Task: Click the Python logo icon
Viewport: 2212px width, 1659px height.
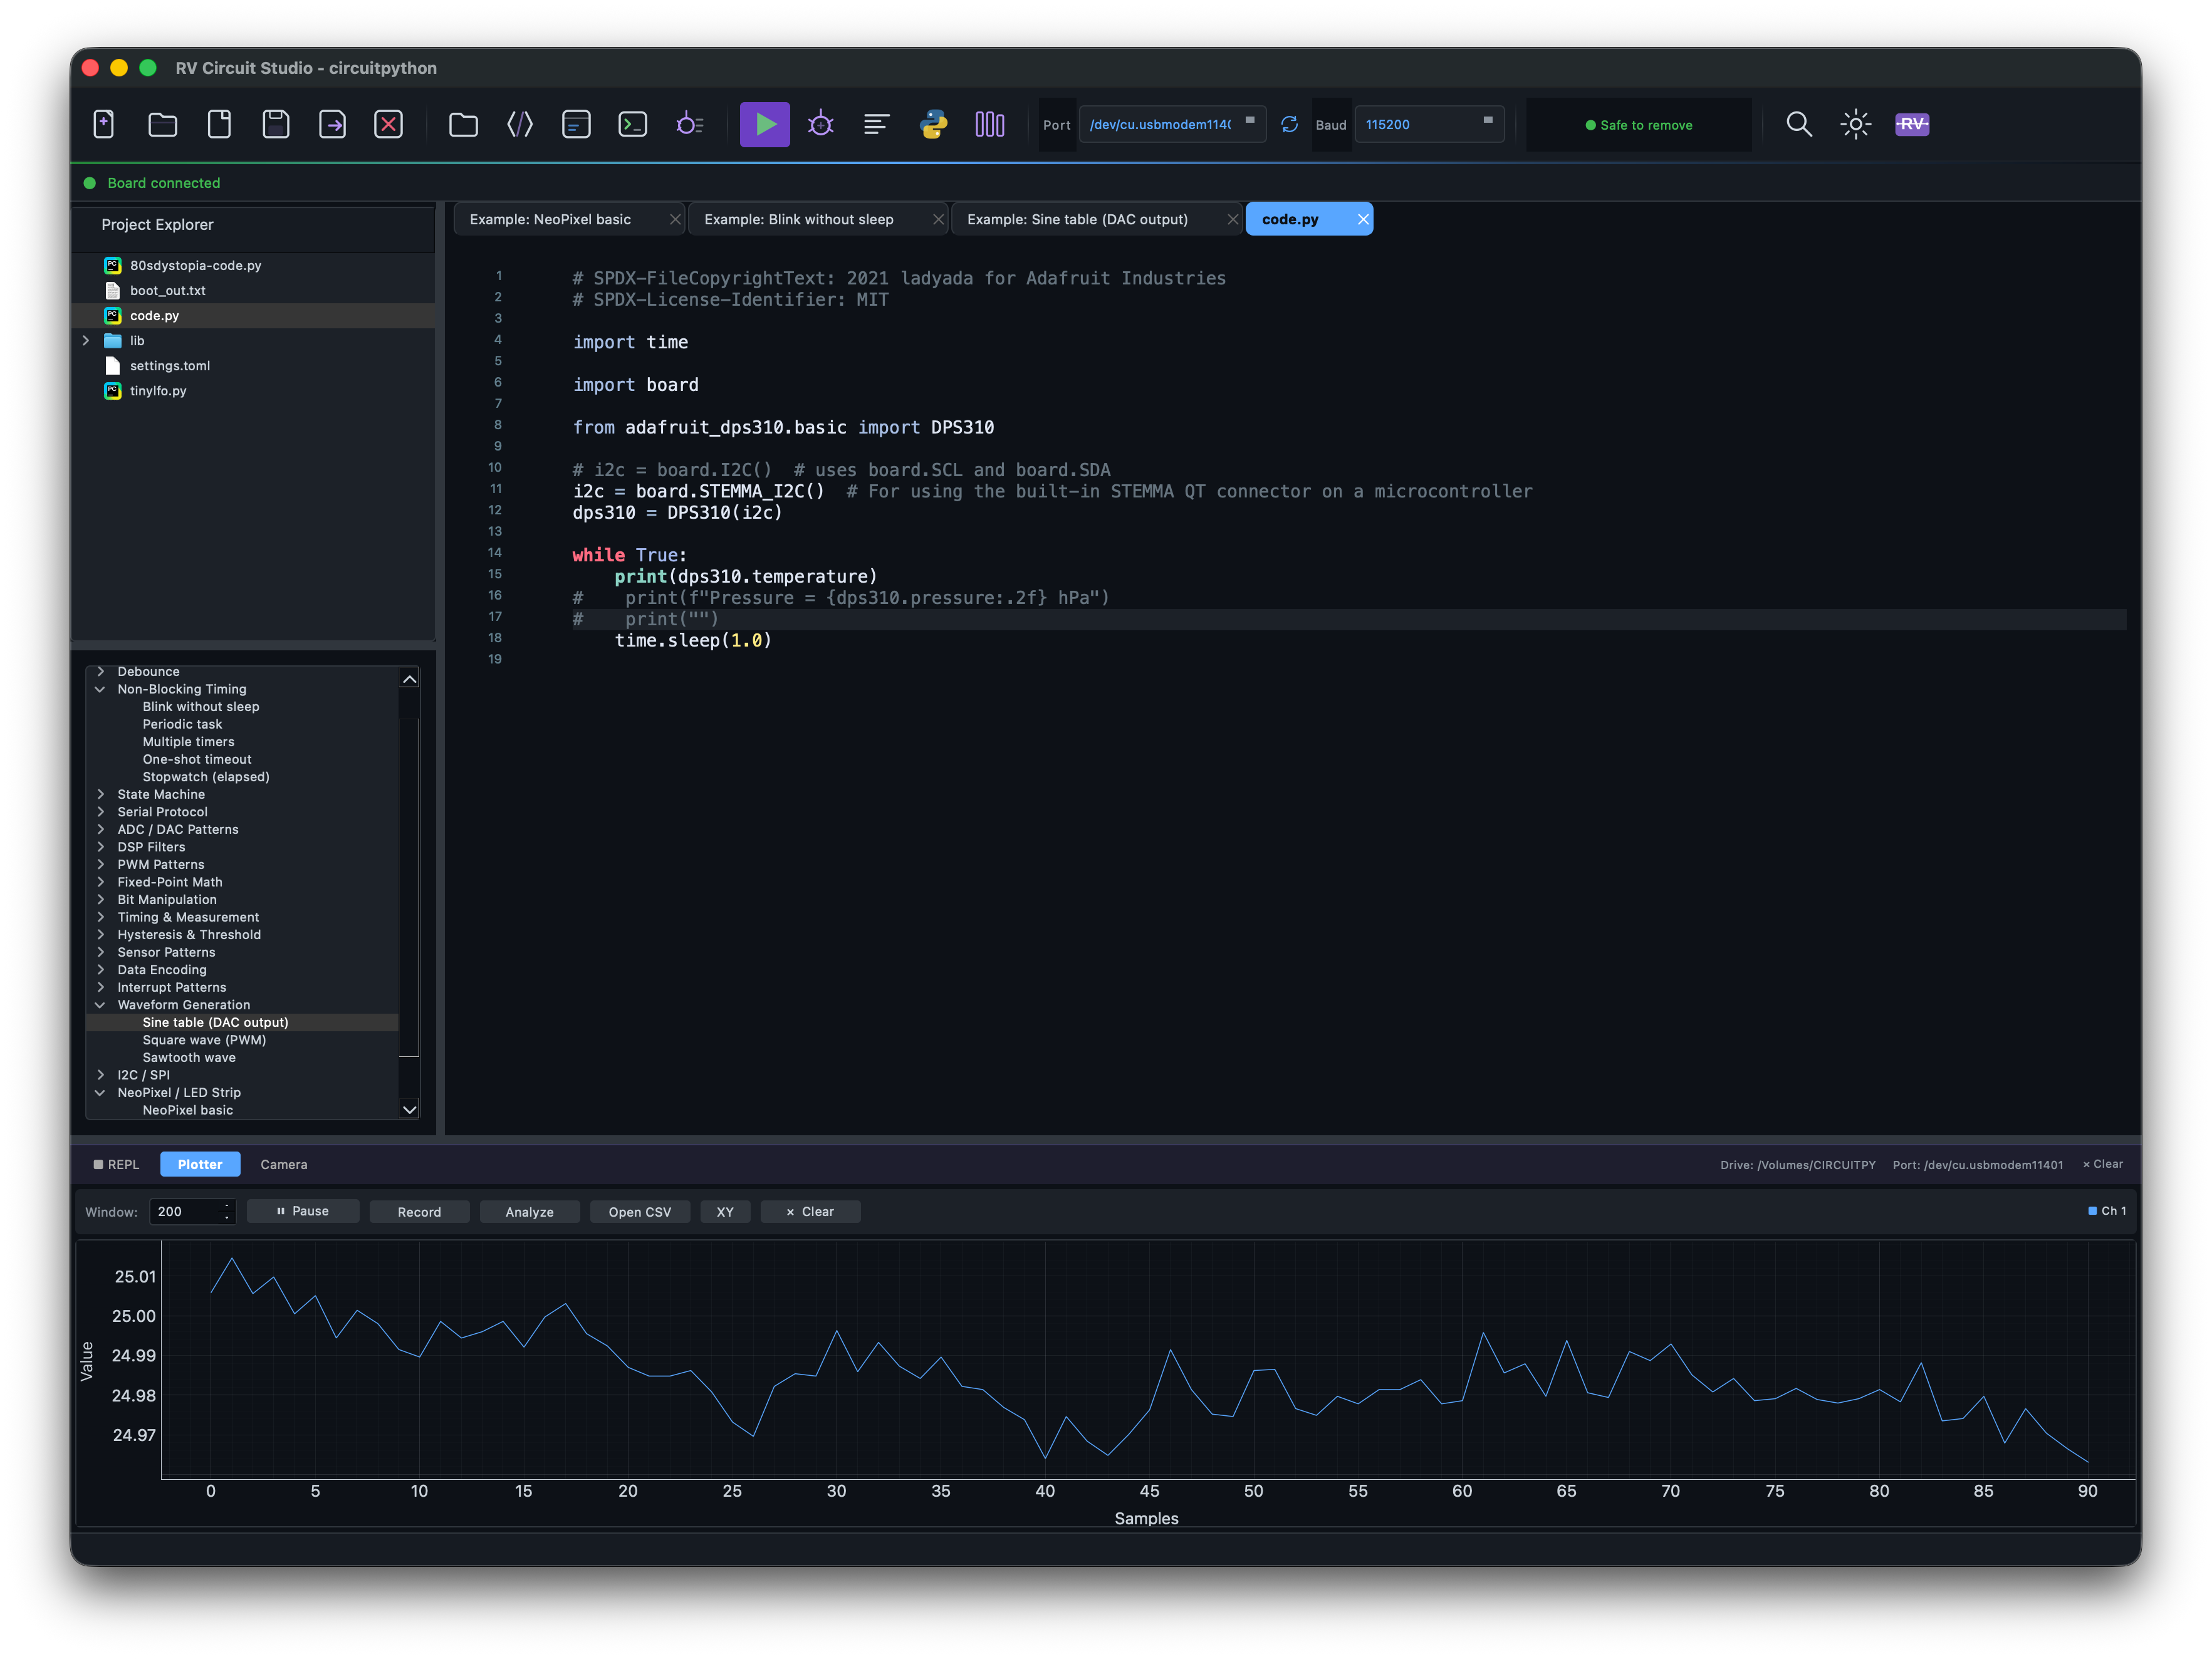Action: click(933, 125)
